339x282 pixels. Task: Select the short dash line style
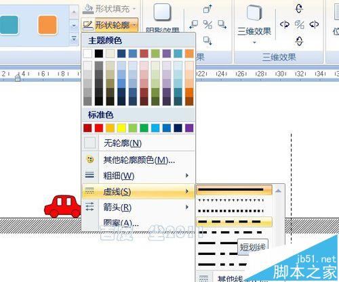[234, 222]
